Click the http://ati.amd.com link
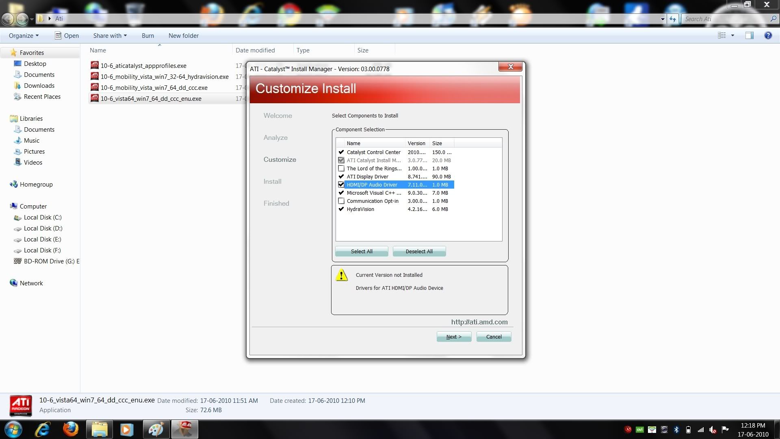780x439 pixels. [479, 322]
